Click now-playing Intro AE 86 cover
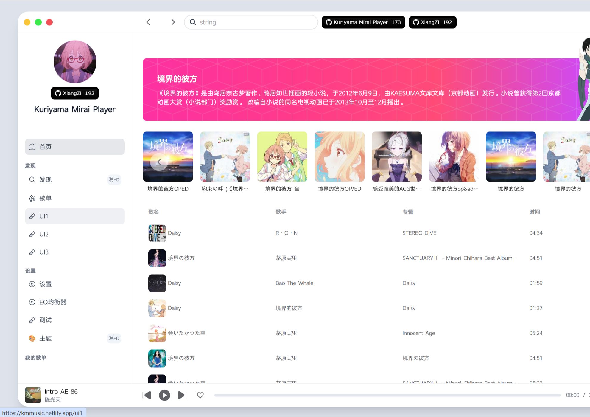 [33, 395]
